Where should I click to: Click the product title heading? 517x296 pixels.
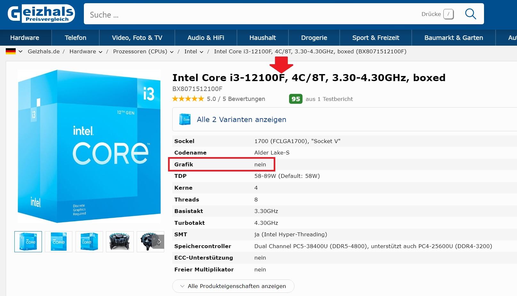pyautogui.click(x=309, y=78)
